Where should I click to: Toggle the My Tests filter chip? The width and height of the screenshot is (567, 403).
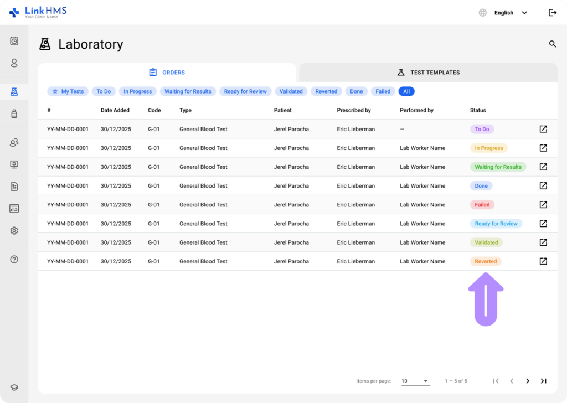pyautogui.click(x=68, y=91)
